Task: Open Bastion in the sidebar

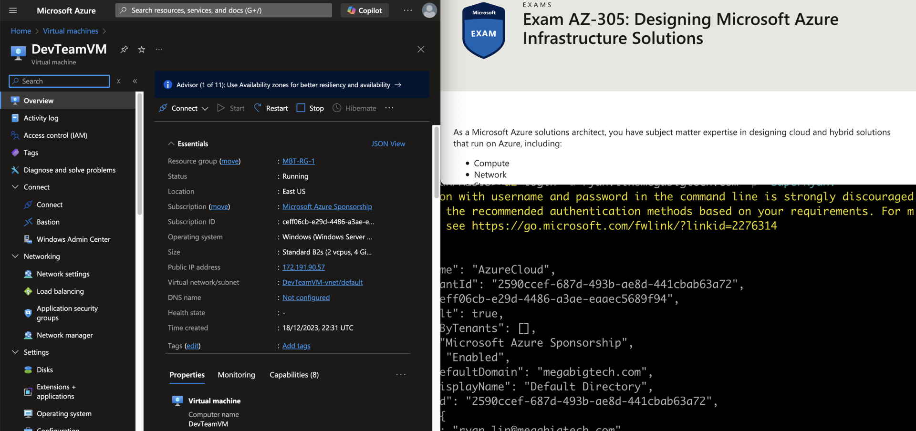Action: point(48,222)
